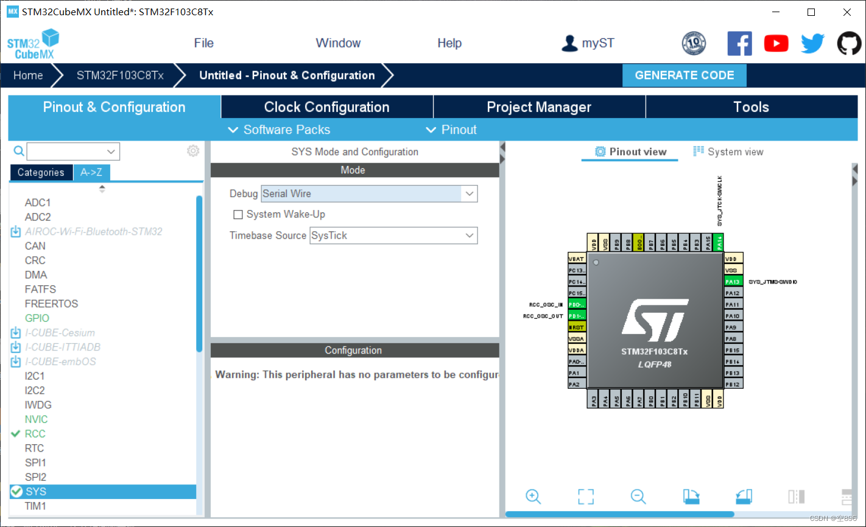The height and width of the screenshot is (527, 866).
Task: Select the green PA13 pin on the chip
Action: 733,282
